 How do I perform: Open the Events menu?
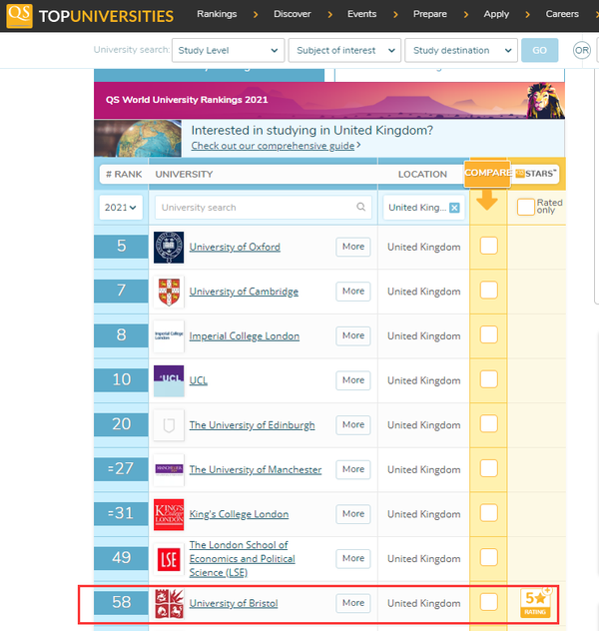[x=362, y=14]
